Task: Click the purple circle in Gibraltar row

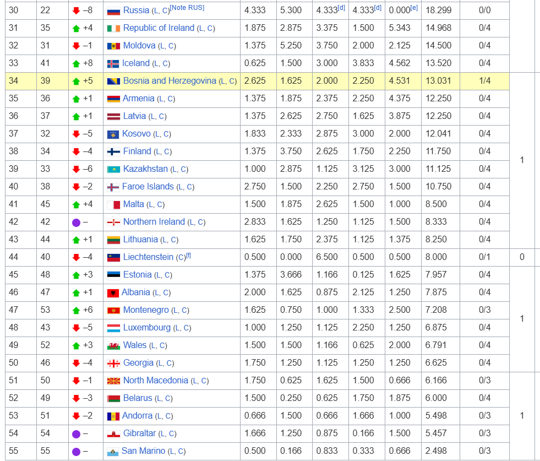Action: coord(76,434)
